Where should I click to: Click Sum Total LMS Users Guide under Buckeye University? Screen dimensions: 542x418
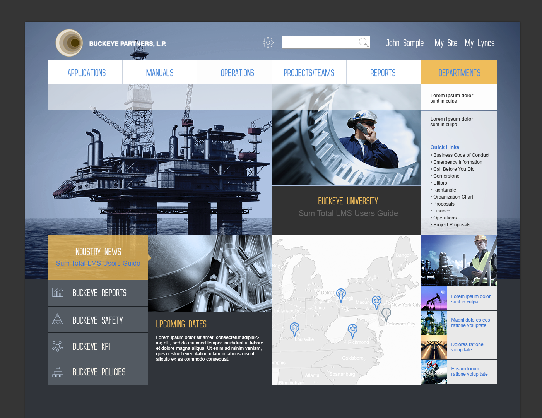coord(348,213)
